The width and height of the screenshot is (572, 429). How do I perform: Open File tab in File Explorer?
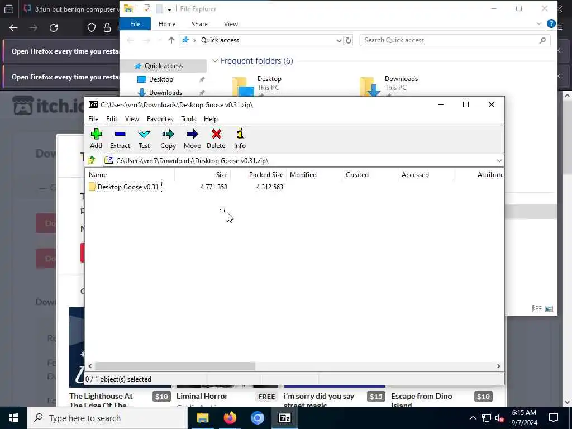pyautogui.click(x=135, y=24)
